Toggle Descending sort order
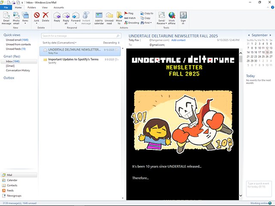 [x=111, y=43]
